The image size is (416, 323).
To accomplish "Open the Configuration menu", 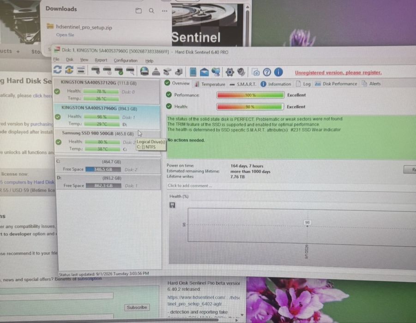I will click(126, 60).
